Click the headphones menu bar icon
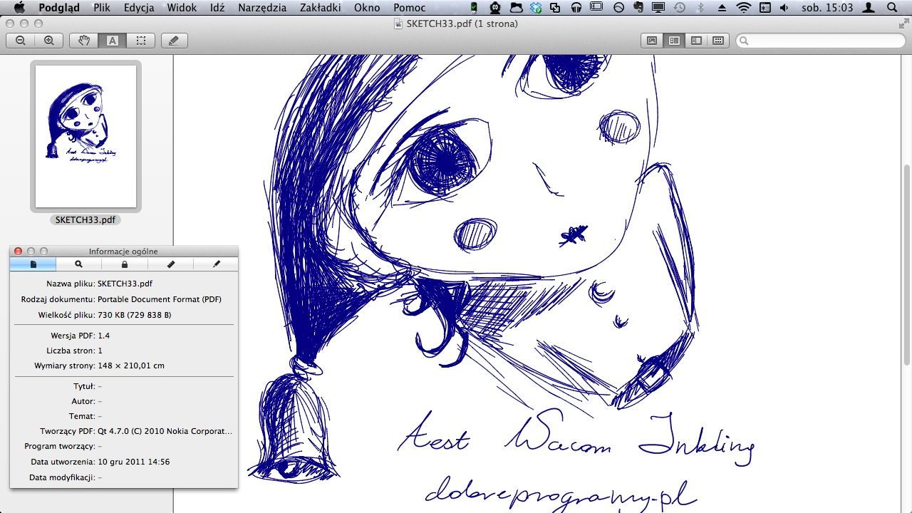 point(576,8)
